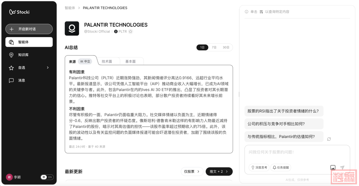The image size is (359, 186).
Task: Open the 知识库 sidebar item
Action: click(x=29, y=55)
